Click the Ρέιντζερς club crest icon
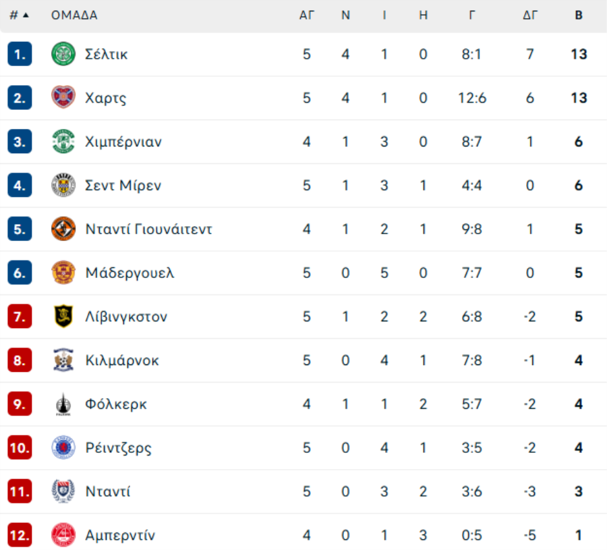The image size is (607, 550). pyautogui.click(x=63, y=447)
